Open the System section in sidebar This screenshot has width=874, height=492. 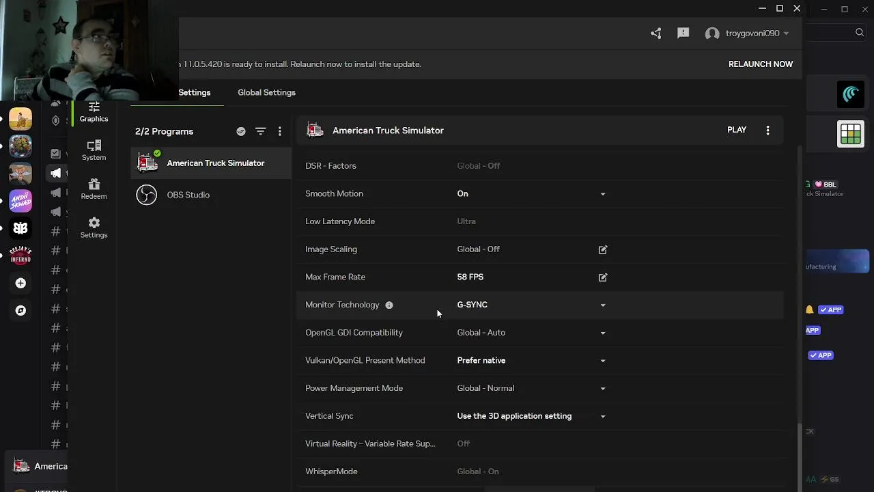pos(94,150)
